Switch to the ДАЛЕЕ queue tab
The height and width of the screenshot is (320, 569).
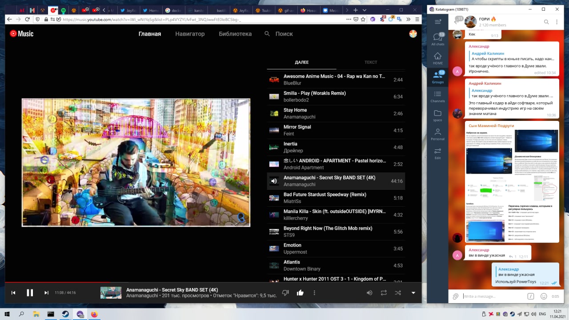[x=301, y=62]
